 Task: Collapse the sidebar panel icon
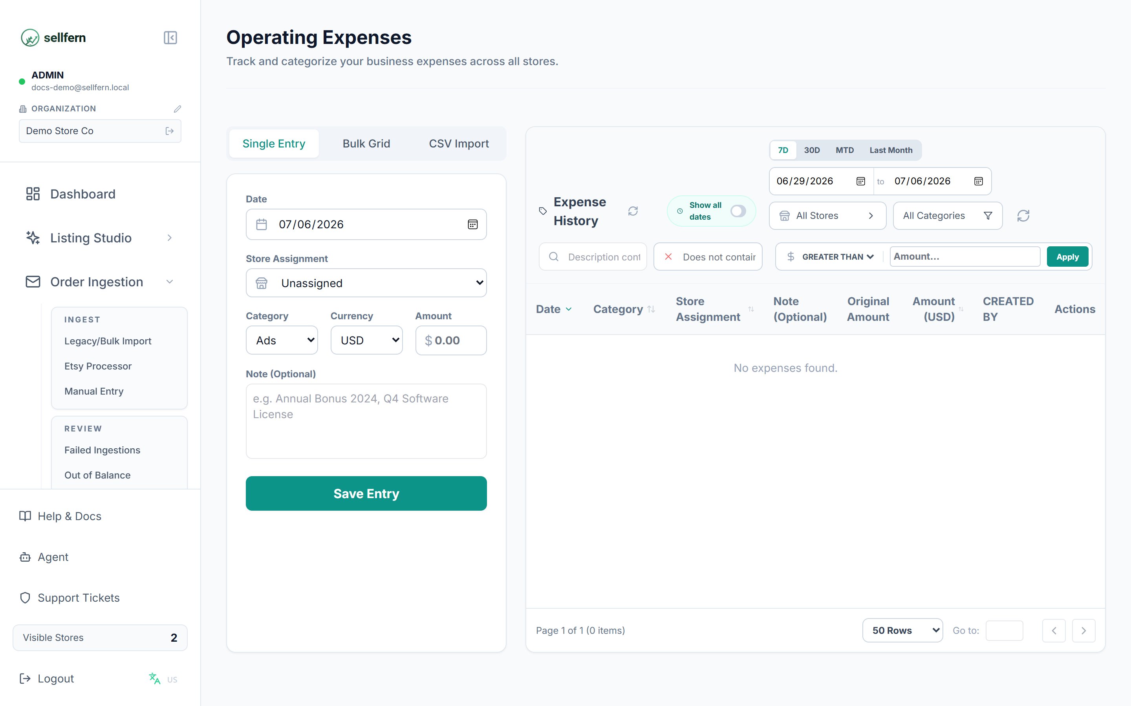click(170, 37)
